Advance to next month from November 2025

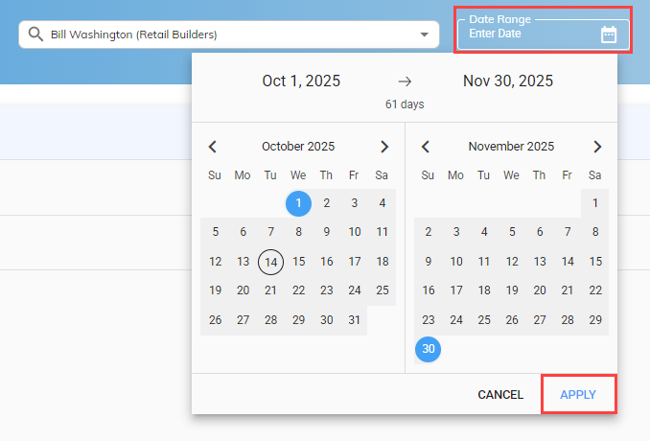(x=597, y=147)
